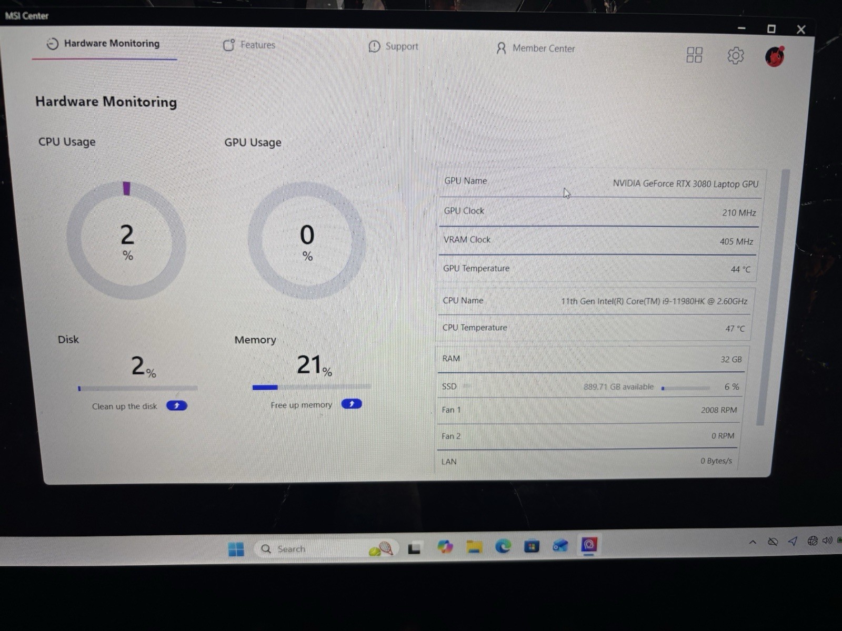842x631 pixels.
Task: Click the CPU Usage circular gauge
Action: 126,241
